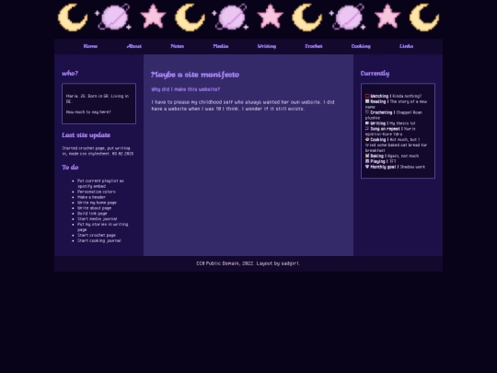Click the 'Last site update' heading

[86, 135]
